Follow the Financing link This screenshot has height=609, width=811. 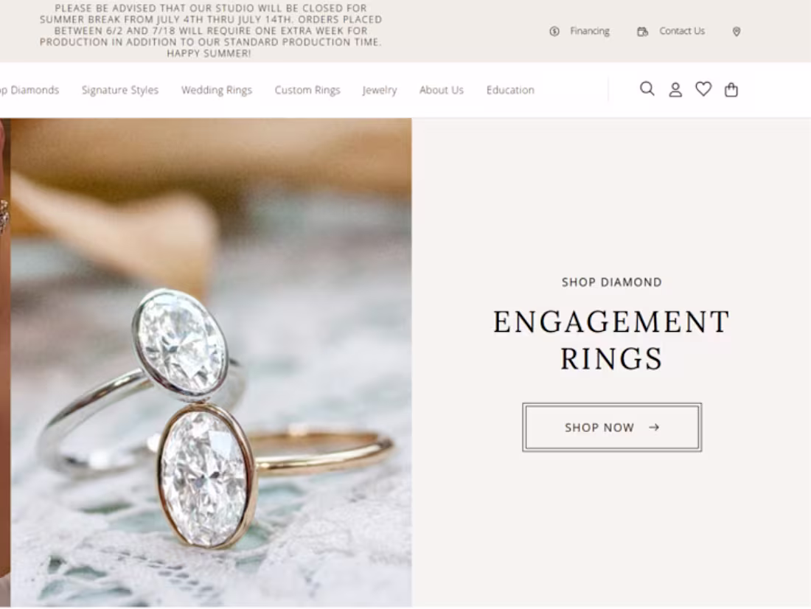(590, 31)
